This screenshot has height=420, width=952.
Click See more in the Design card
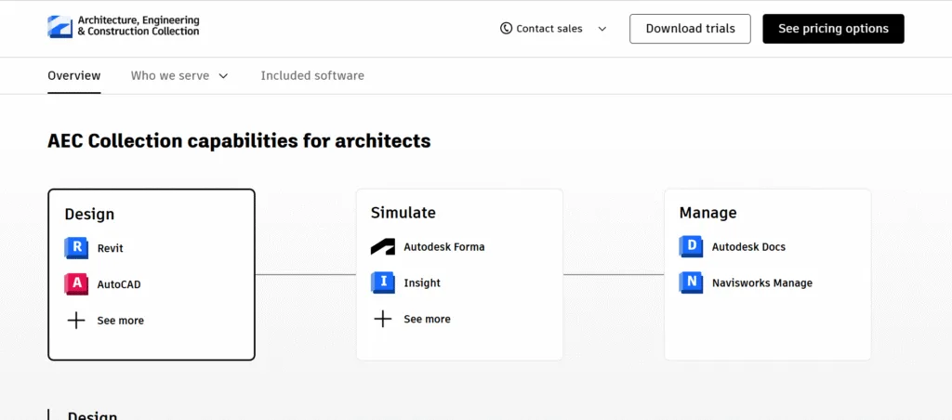pos(120,321)
